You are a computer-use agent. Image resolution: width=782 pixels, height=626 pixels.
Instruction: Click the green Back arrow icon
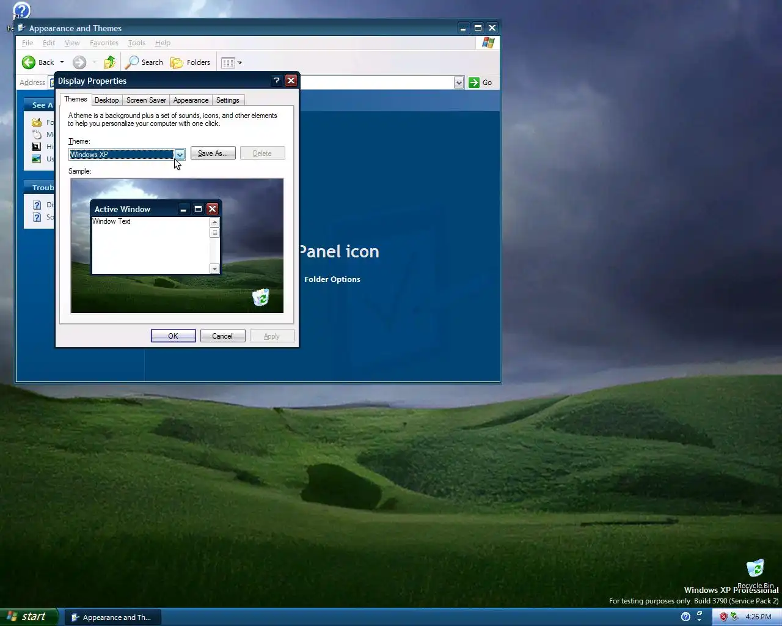point(29,62)
